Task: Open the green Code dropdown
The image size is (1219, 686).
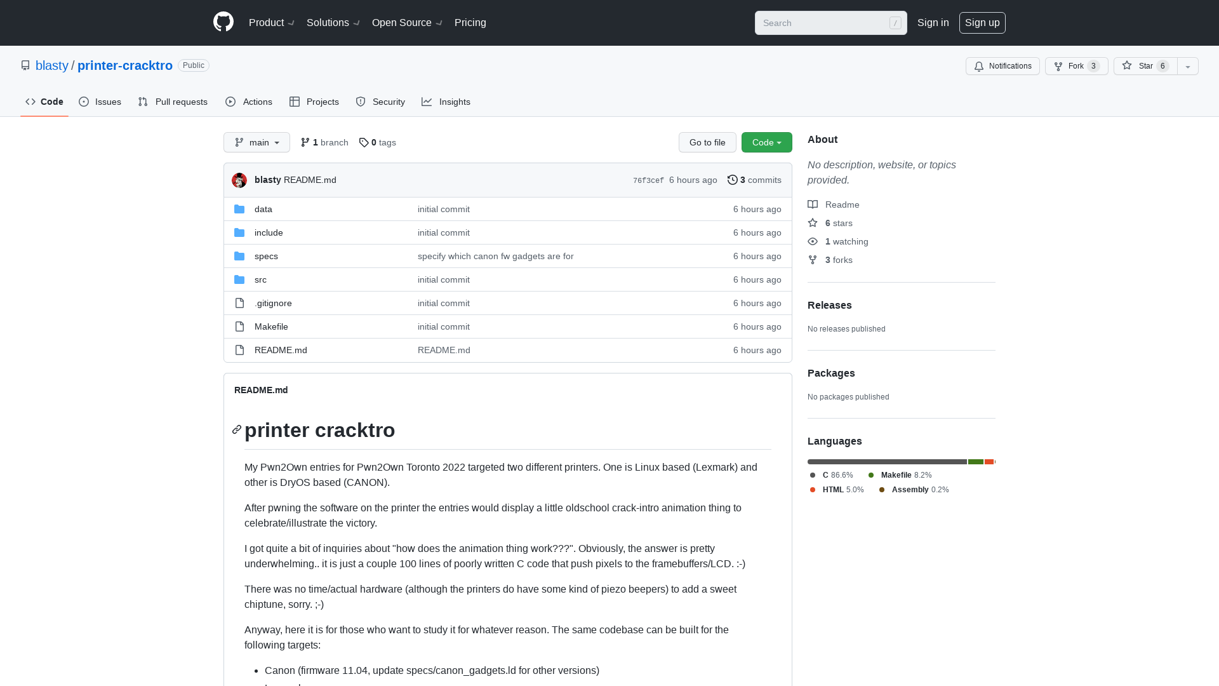Action: 766,142
